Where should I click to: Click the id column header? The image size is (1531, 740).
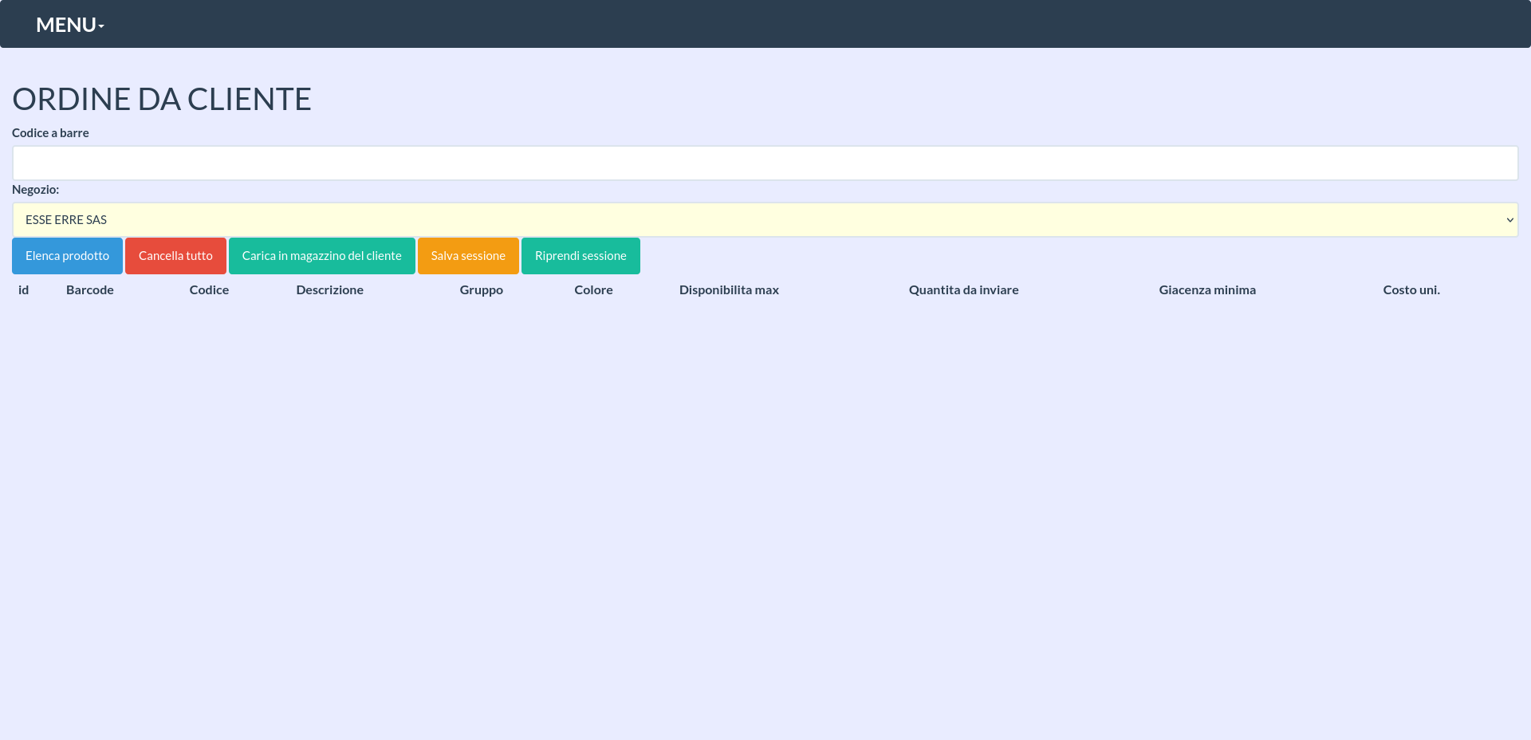pyautogui.click(x=24, y=290)
